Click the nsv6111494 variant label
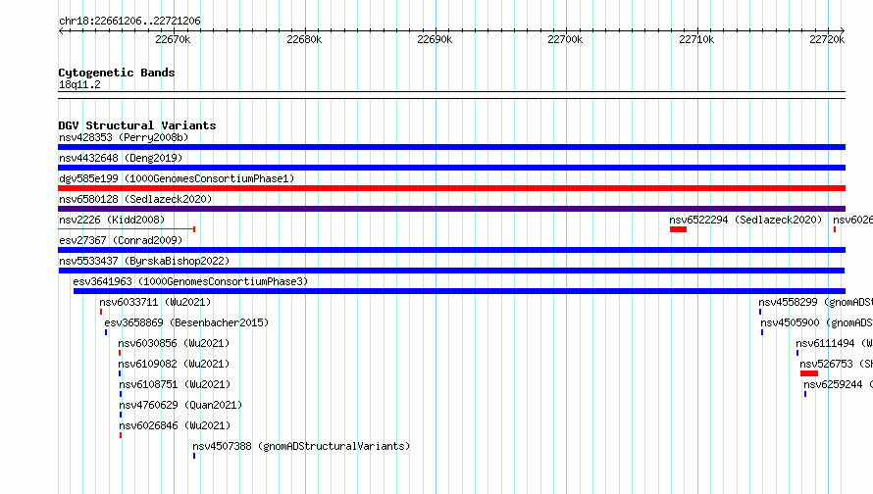The width and height of the screenshot is (873, 494). pos(834,343)
